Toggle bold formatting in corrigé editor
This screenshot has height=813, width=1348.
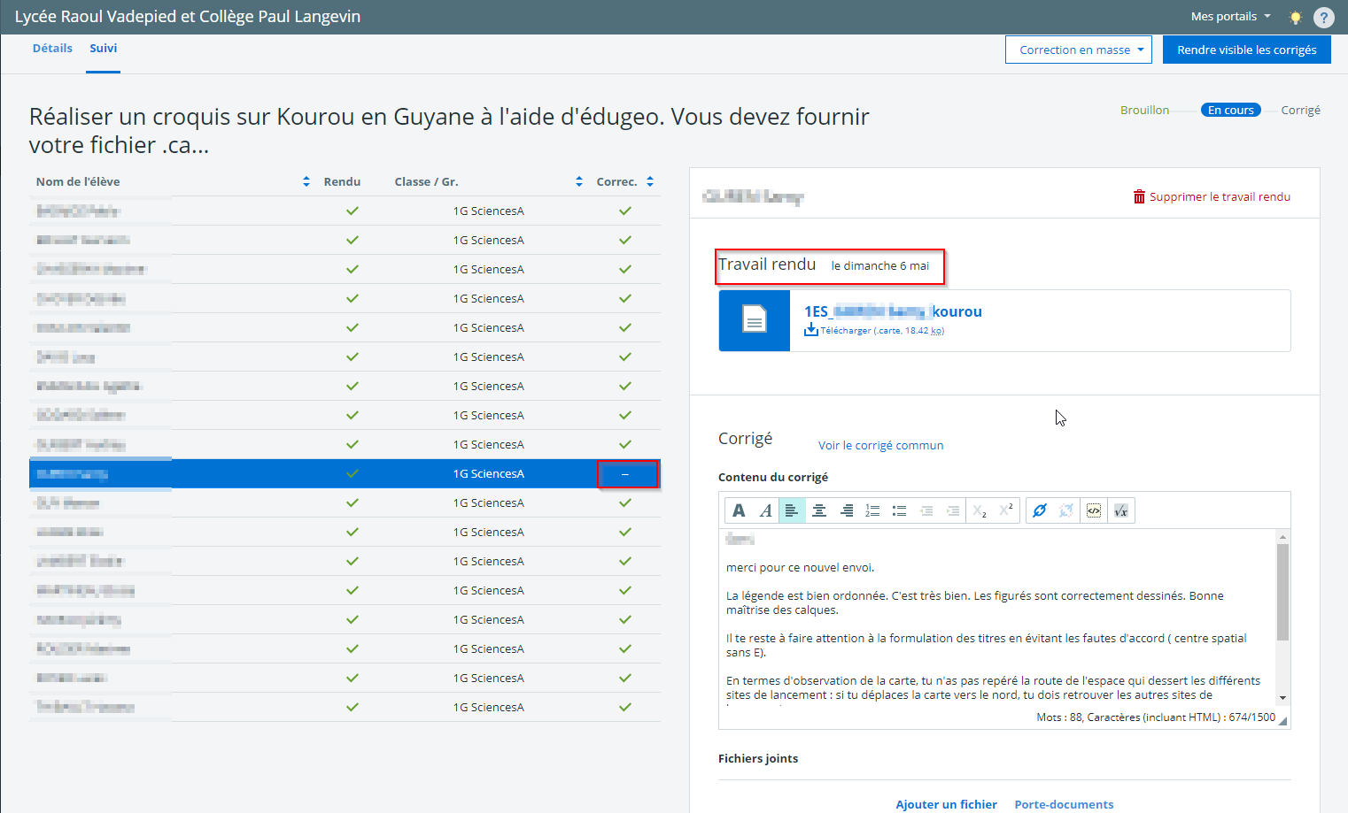tap(739, 510)
